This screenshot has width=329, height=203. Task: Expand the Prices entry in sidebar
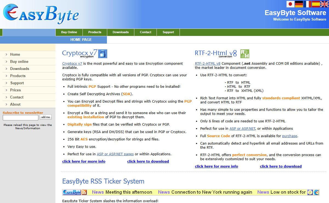pyautogui.click(x=15, y=90)
